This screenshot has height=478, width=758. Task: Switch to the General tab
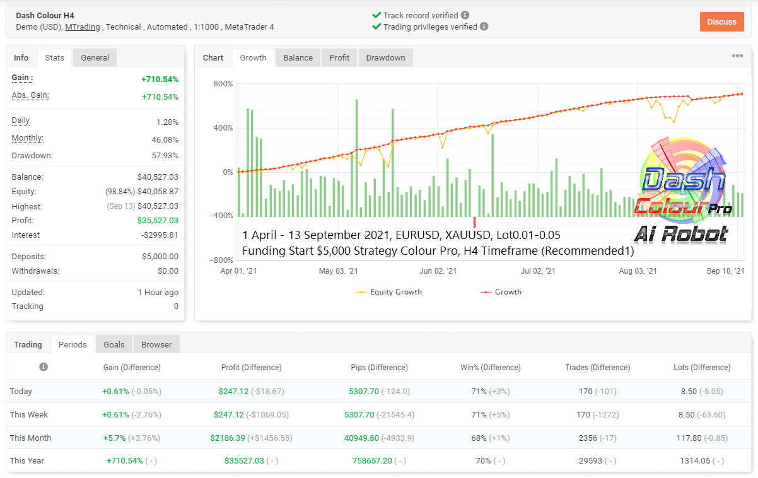[95, 57]
